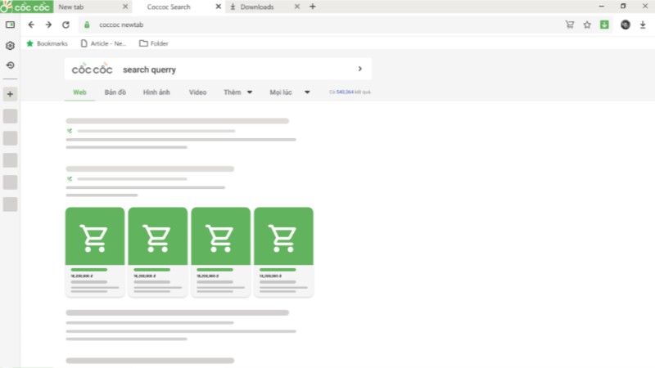Open sidebar settings gear
Screen dimensions: 655x368
click(x=10, y=46)
